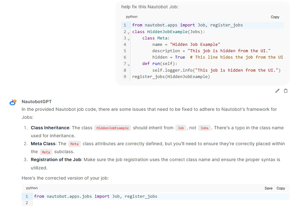307x206 pixels.
Task: Click the self.logger.info code line
Action: (x=216, y=70)
